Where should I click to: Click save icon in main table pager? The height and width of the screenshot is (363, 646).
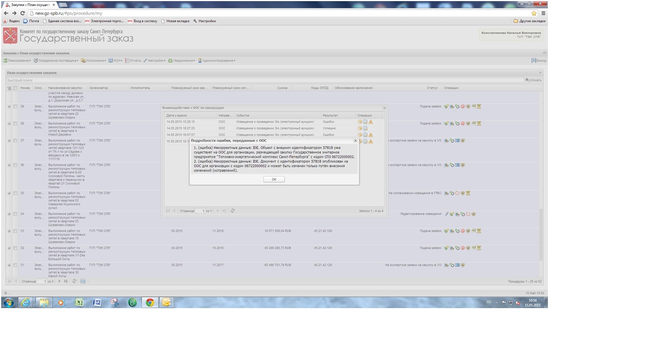point(83,282)
